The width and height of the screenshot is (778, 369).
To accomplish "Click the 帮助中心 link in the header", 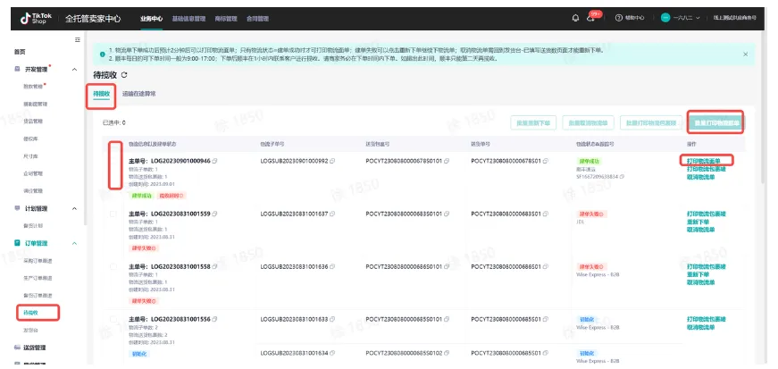I will pyautogui.click(x=634, y=18).
